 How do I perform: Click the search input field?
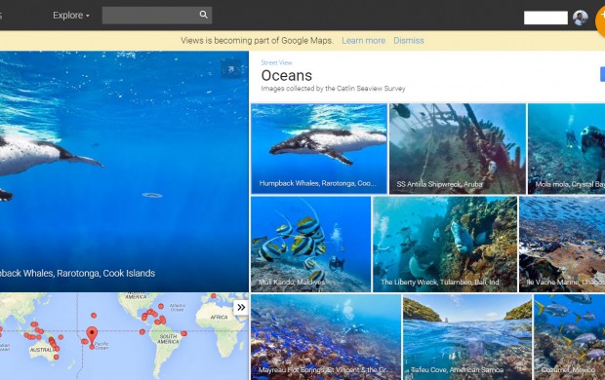pyautogui.click(x=150, y=15)
